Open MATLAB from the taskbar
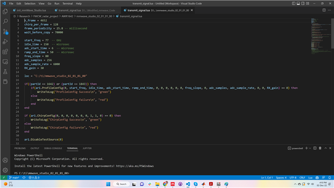 coord(203,184)
